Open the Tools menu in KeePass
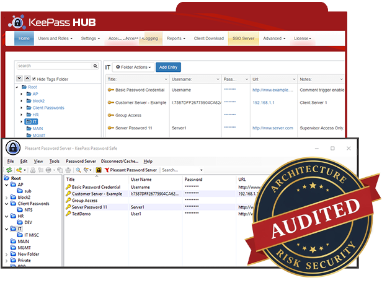 pos(55,161)
